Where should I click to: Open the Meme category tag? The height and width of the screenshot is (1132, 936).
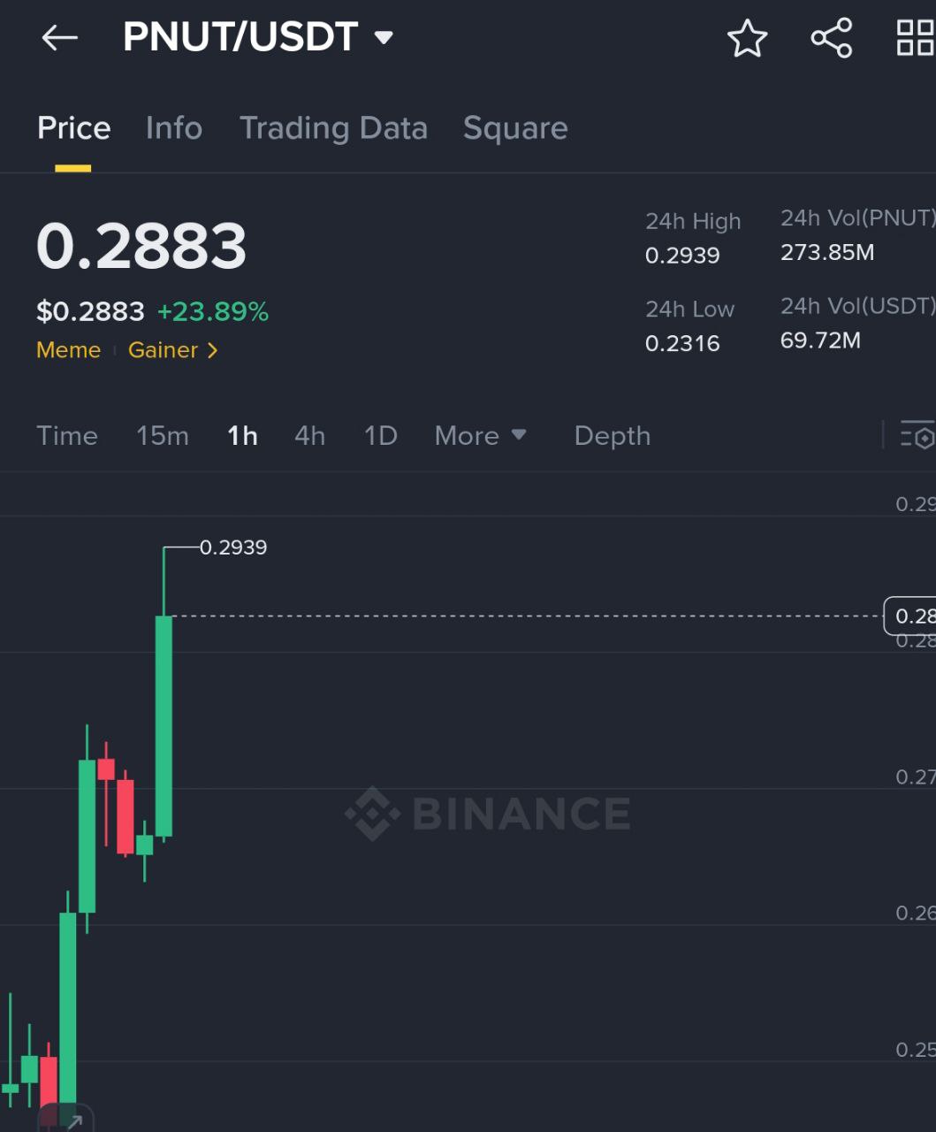[x=68, y=350]
